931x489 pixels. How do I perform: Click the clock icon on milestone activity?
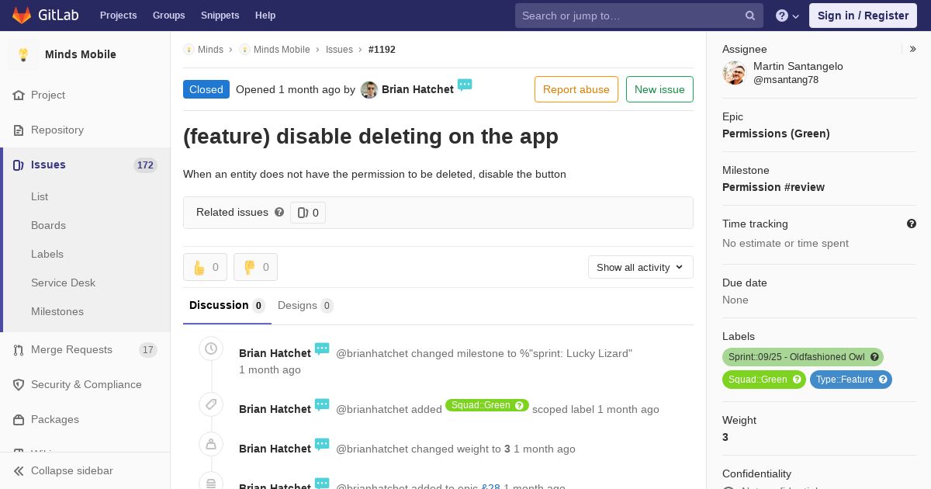(211, 349)
